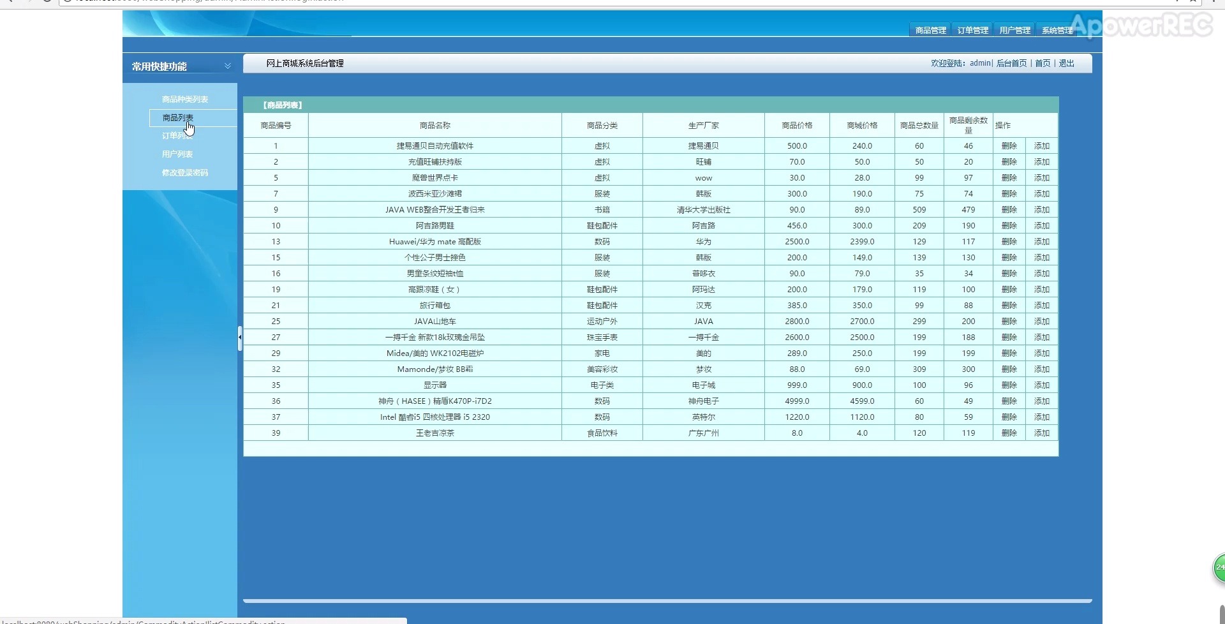Click the 首页 link in header
This screenshot has width=1225, height=624.
[1043, 63]
